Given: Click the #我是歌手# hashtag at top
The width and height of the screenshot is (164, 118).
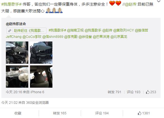Looking at the screenshot, I should tap(11, 4).
